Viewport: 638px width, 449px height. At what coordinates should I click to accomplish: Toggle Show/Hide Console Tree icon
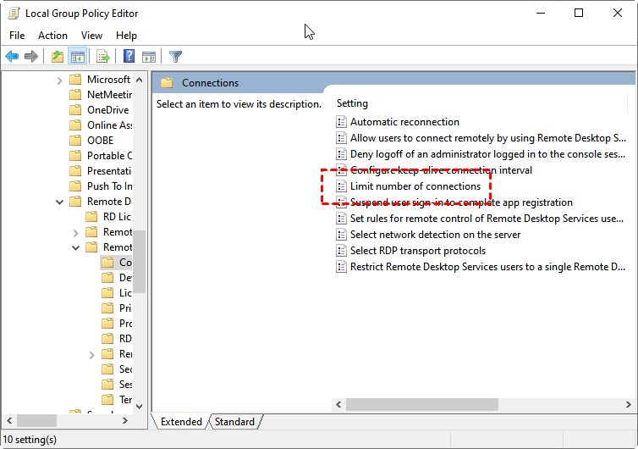pos(77,57)
